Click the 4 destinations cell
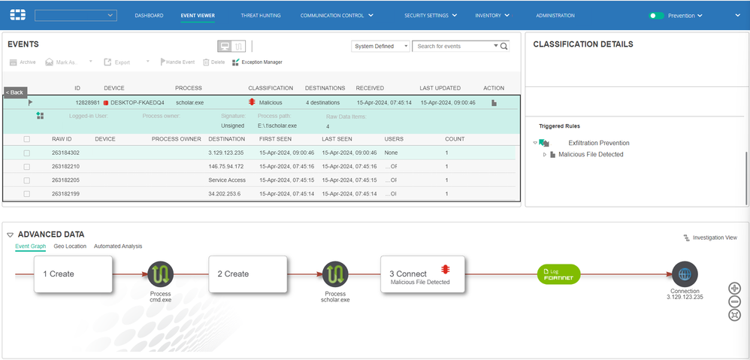The height and width of the screenshot is (360, 750). (x=323, y=103)
